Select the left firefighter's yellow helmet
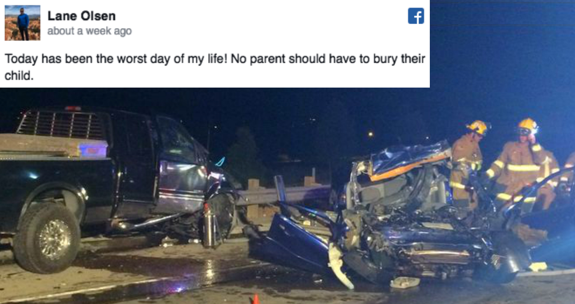Viewport: 575px width, 304px height. coord(477,127)
